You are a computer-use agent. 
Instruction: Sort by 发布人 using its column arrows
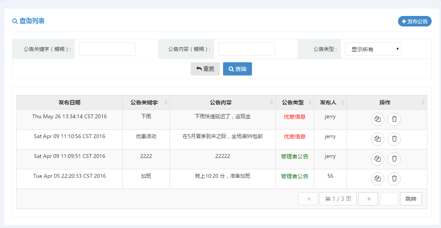[x=343, y=102]
